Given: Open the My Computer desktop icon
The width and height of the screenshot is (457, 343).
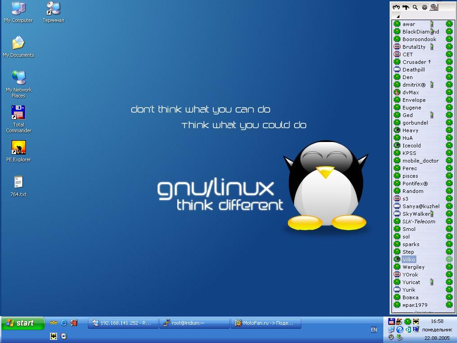Looking at the screenshot, I should point(18,12).
